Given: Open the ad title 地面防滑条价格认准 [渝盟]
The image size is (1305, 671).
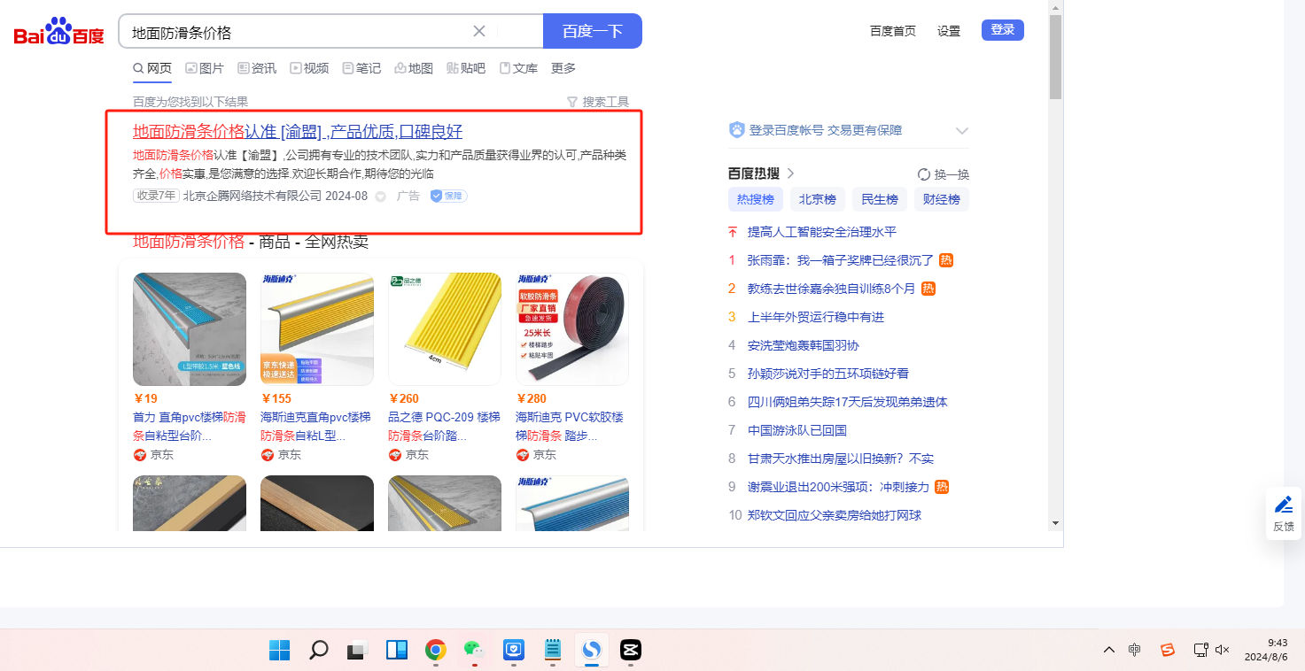Looking at the screenshot, I should pos(298,132).
